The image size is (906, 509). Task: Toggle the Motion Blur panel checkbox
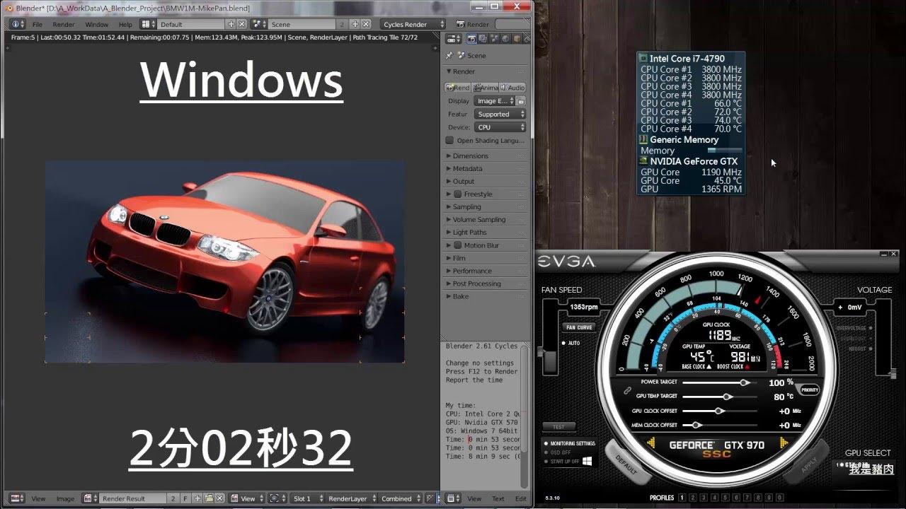pos(458,245)
